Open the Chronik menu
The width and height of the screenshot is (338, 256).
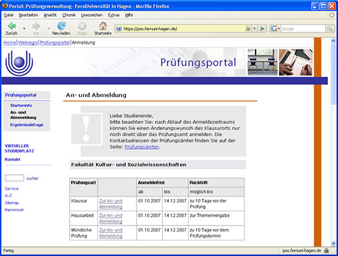pos(69,15)
